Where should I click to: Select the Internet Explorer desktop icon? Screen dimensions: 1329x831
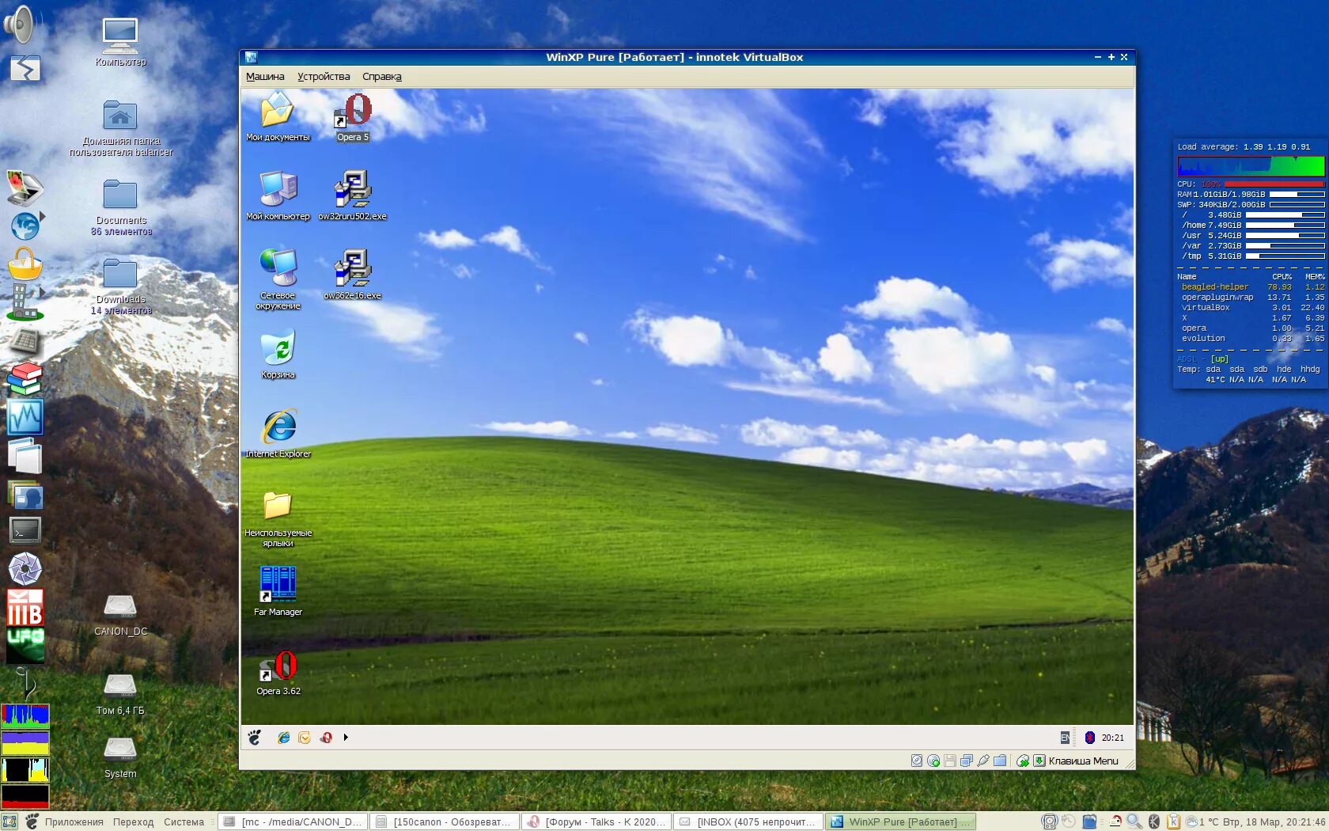point(278,434)
